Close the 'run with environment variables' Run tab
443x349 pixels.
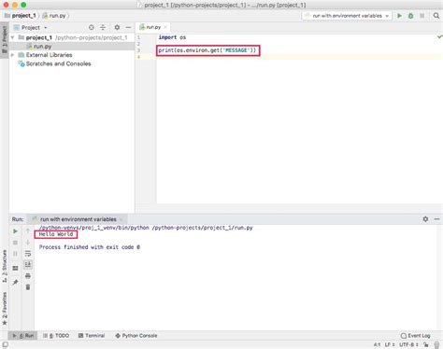[121, 219]
